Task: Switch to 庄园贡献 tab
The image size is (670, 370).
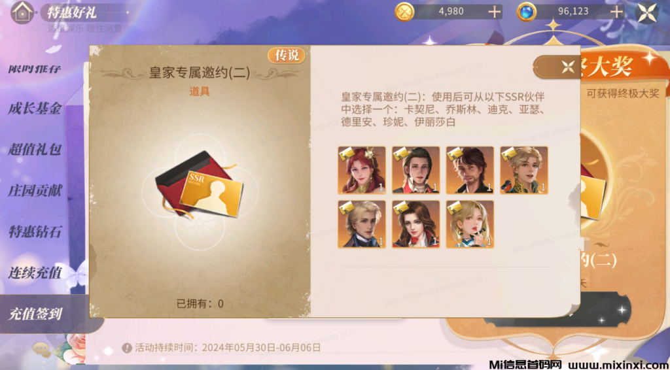Action: click(35, 191)
